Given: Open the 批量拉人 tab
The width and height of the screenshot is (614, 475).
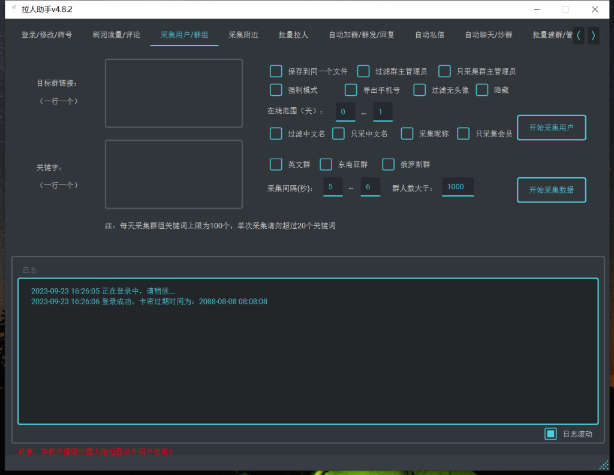Looking at the screenshot, I should click(293, 35).
